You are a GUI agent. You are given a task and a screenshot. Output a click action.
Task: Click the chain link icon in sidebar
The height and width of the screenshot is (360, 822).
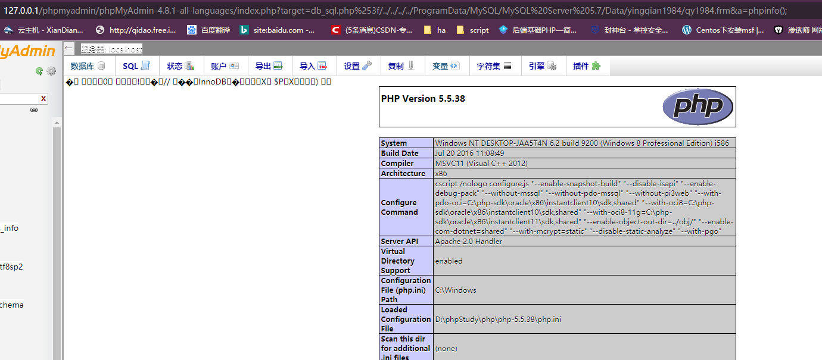click(x=34, y=110)
